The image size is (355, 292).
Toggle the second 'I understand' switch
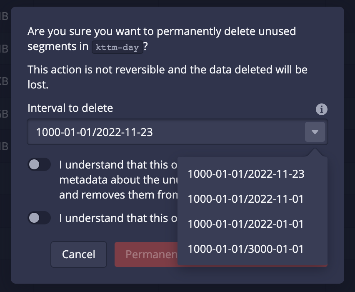[39, 218]
